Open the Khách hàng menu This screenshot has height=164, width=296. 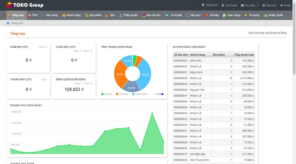(x=71, y=15)
